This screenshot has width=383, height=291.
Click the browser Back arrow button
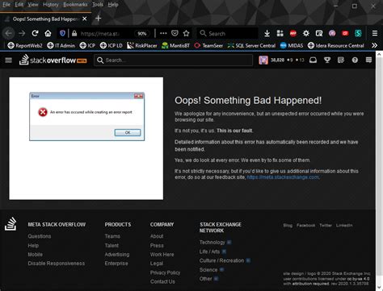coord(9,33)
